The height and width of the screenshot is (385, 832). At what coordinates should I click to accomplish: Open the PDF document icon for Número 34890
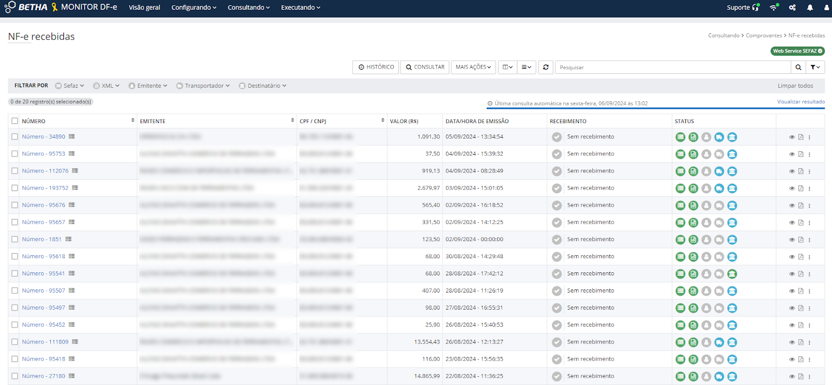[801, 137]
